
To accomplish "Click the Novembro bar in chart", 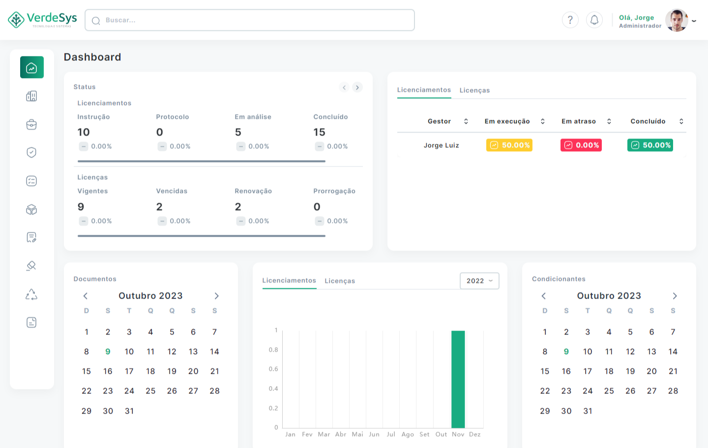I will pos(458,379).
